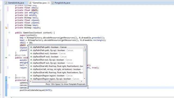Click the Java file icon on the GameActivity.java tab
174x98 pixels.
point(6,3)
